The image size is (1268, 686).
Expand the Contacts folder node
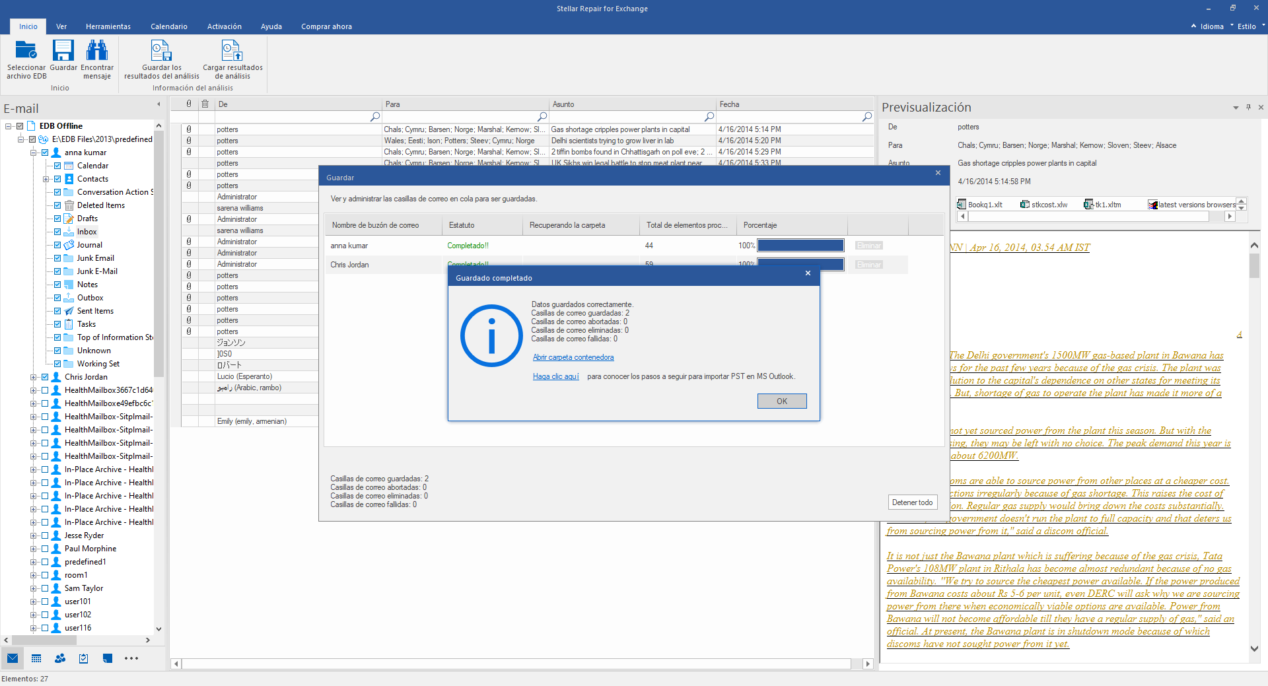[46, 179]
